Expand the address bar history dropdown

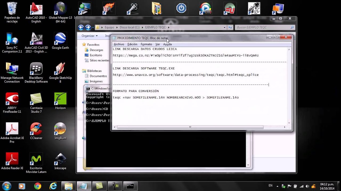(225, 27)
